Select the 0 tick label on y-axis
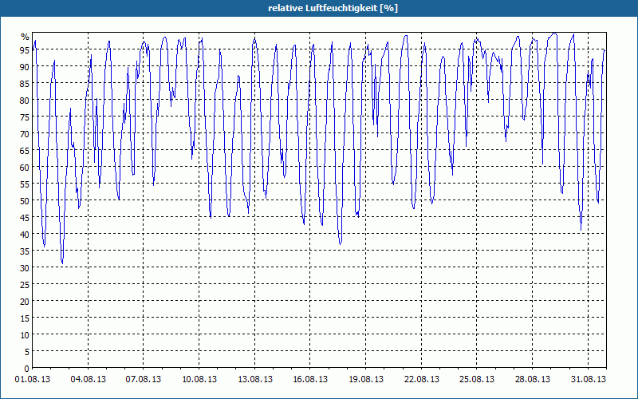The width and height of the screenshot is (638, 399). click(x=27, y=369)
